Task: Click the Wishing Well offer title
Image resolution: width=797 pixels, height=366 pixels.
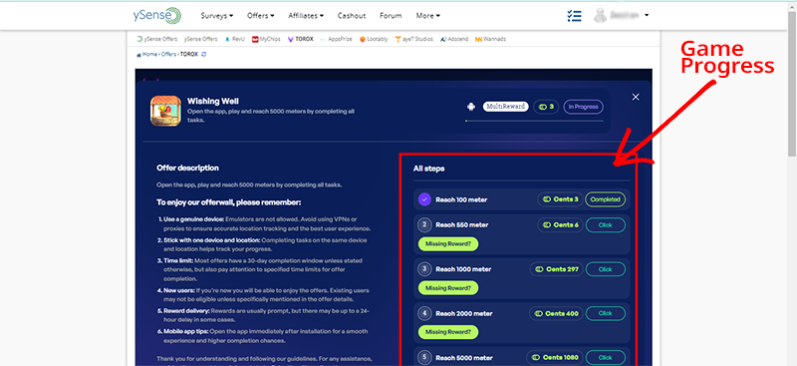Action: click(213, 102)
